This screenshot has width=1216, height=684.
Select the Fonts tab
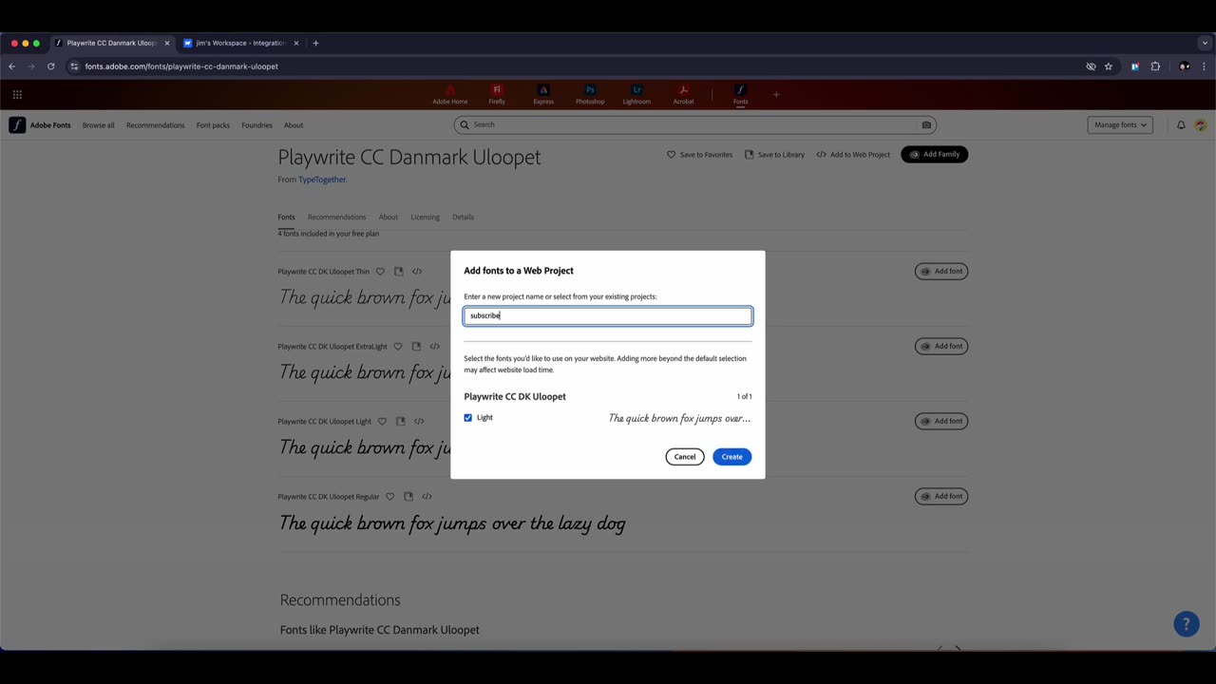click(286, 218)
